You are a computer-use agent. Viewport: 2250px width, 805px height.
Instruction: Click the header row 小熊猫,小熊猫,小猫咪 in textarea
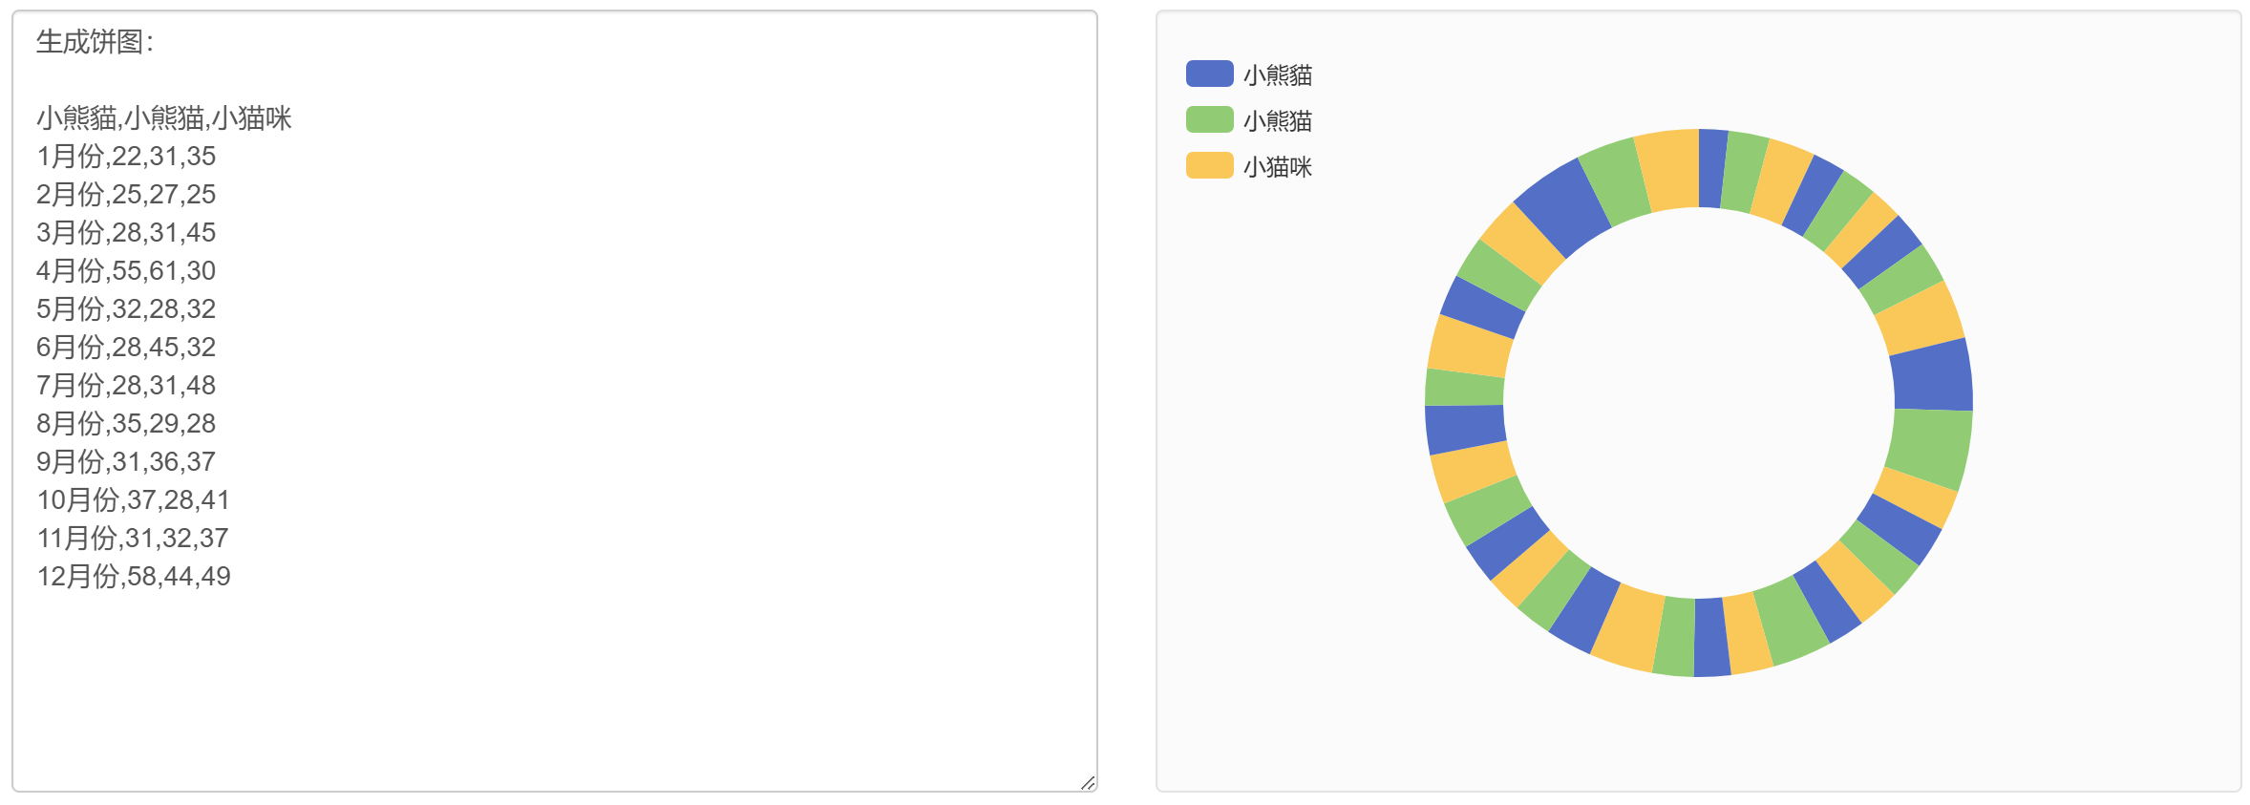click(164, 117)
